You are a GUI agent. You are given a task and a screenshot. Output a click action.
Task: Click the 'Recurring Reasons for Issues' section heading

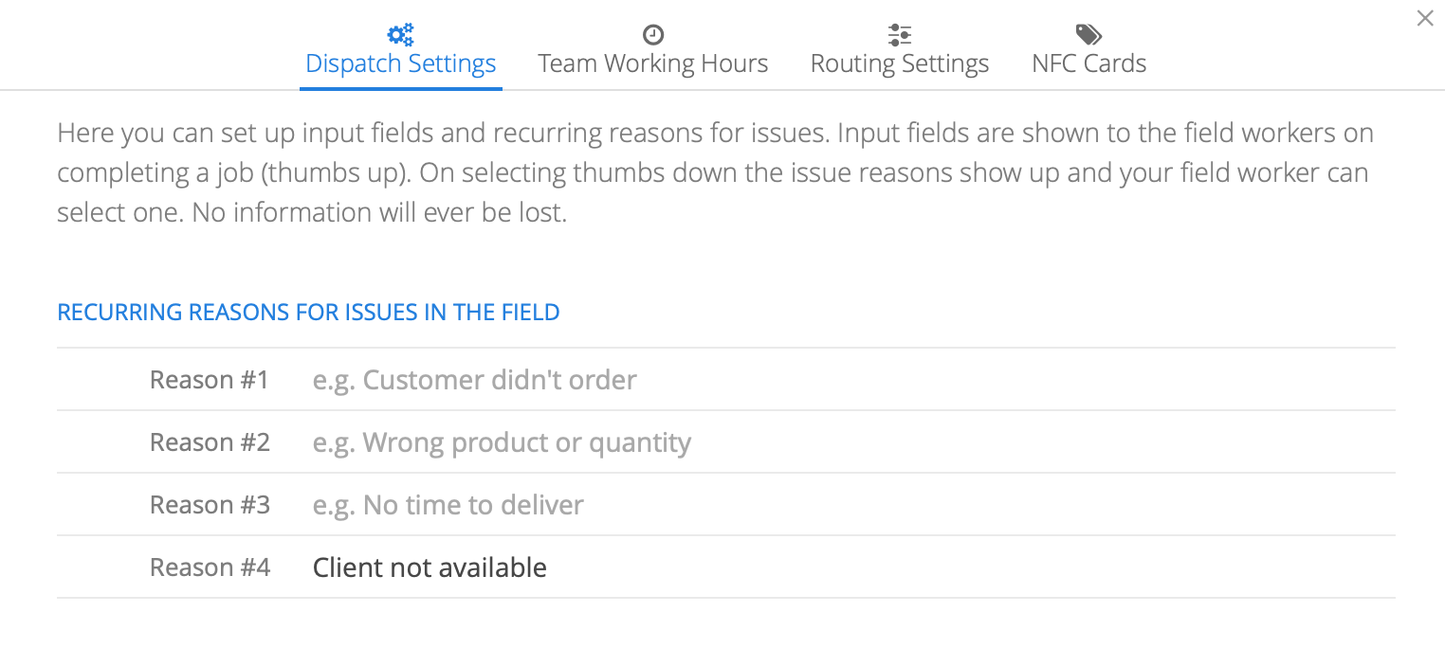point(308,312)
